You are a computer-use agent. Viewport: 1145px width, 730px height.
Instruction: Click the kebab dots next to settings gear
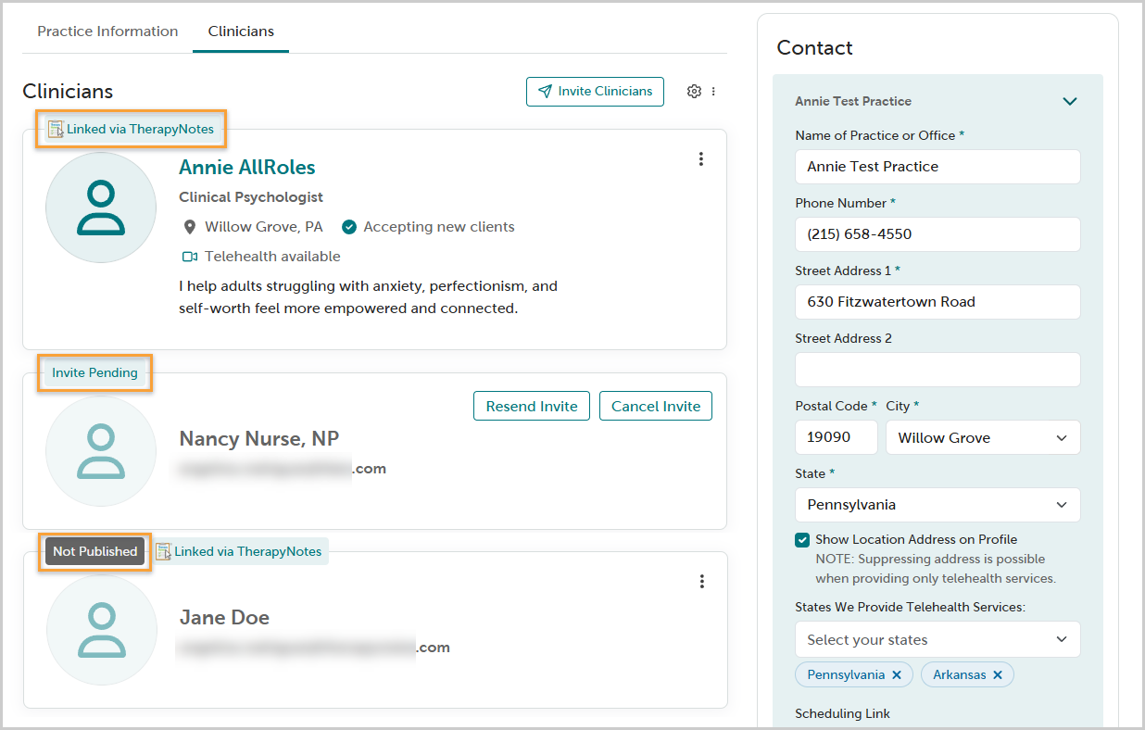[713, 92]
